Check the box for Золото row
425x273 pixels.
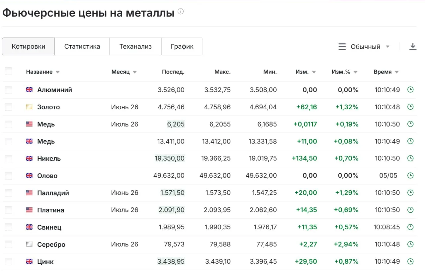[9, 107]
